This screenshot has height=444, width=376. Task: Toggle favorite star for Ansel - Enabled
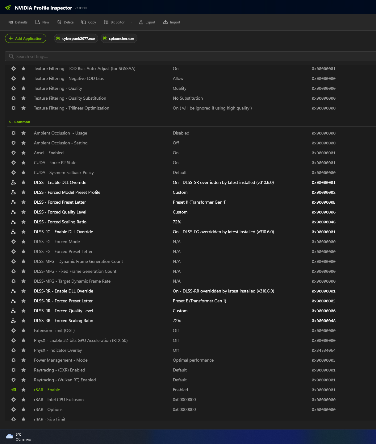[x=23, y=153]
